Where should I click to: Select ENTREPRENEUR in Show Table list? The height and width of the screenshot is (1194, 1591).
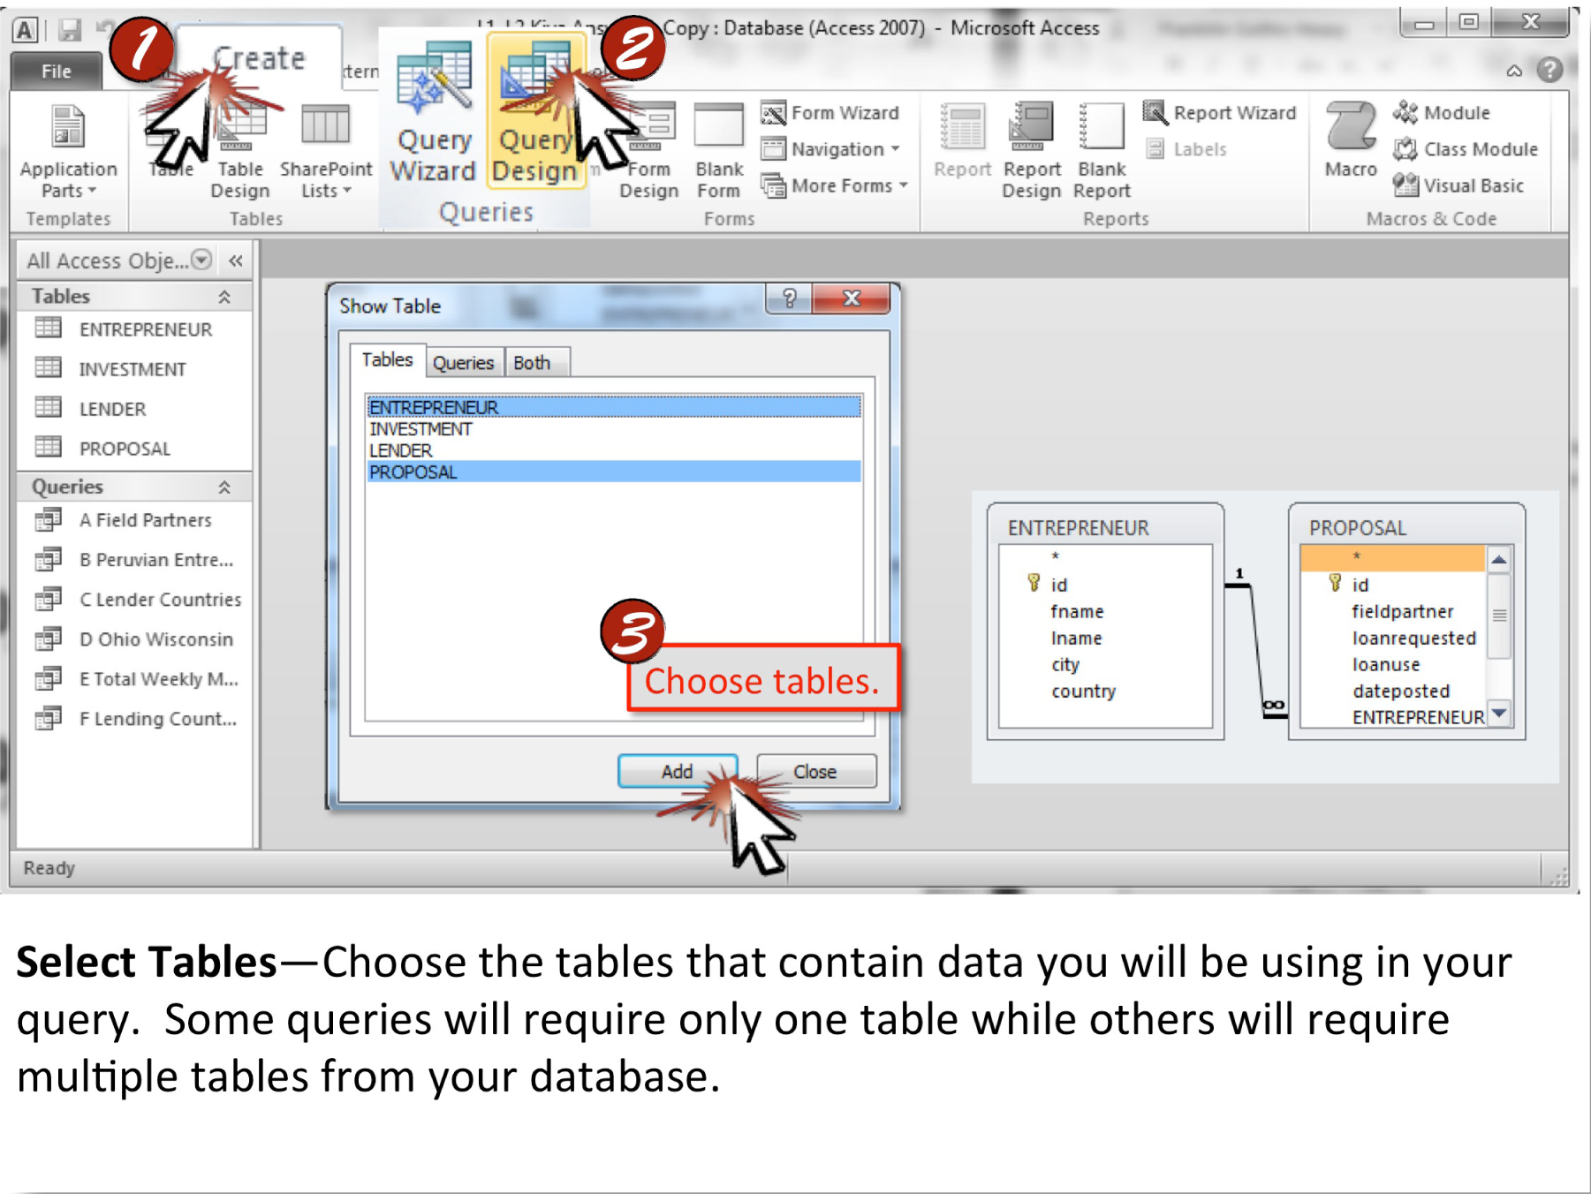[613, 407]
